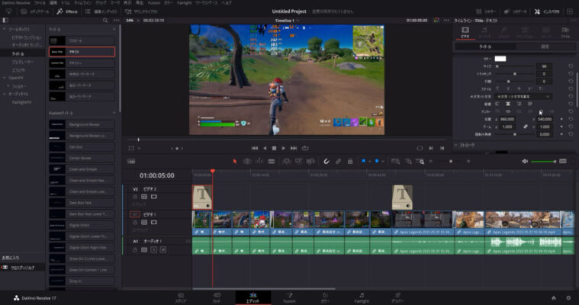Open the ファイル (File) menu
This screenshot has width=579, height=305.
coord(39,2)
